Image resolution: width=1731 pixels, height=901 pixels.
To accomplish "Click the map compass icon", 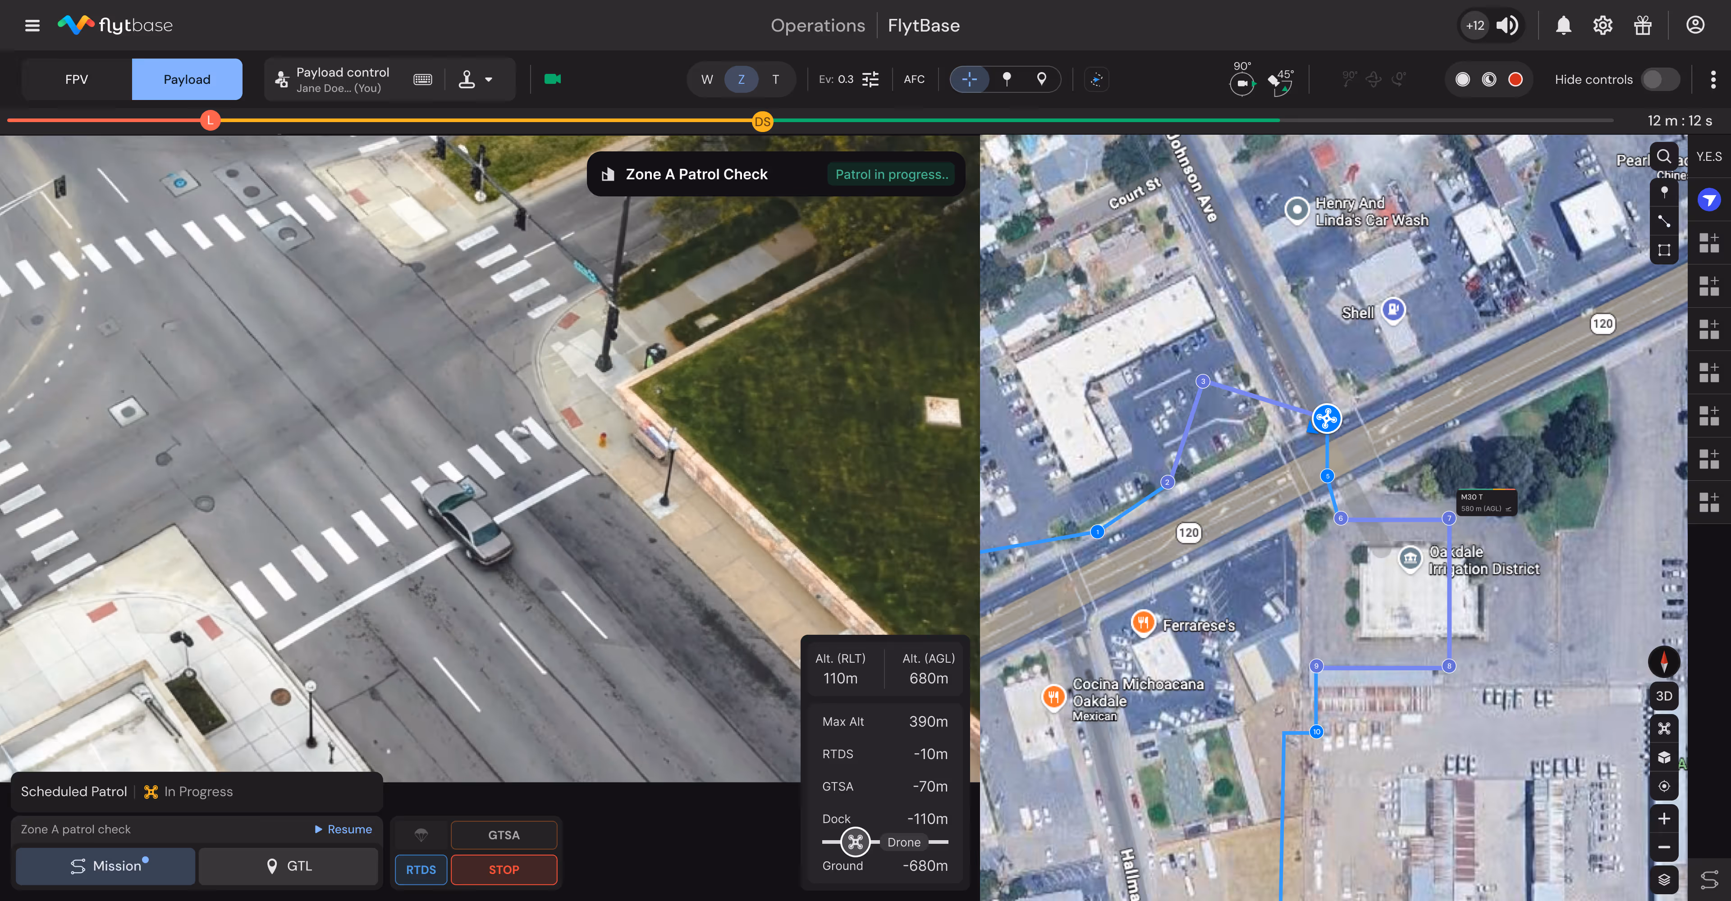I will [x=1664, y=661].
